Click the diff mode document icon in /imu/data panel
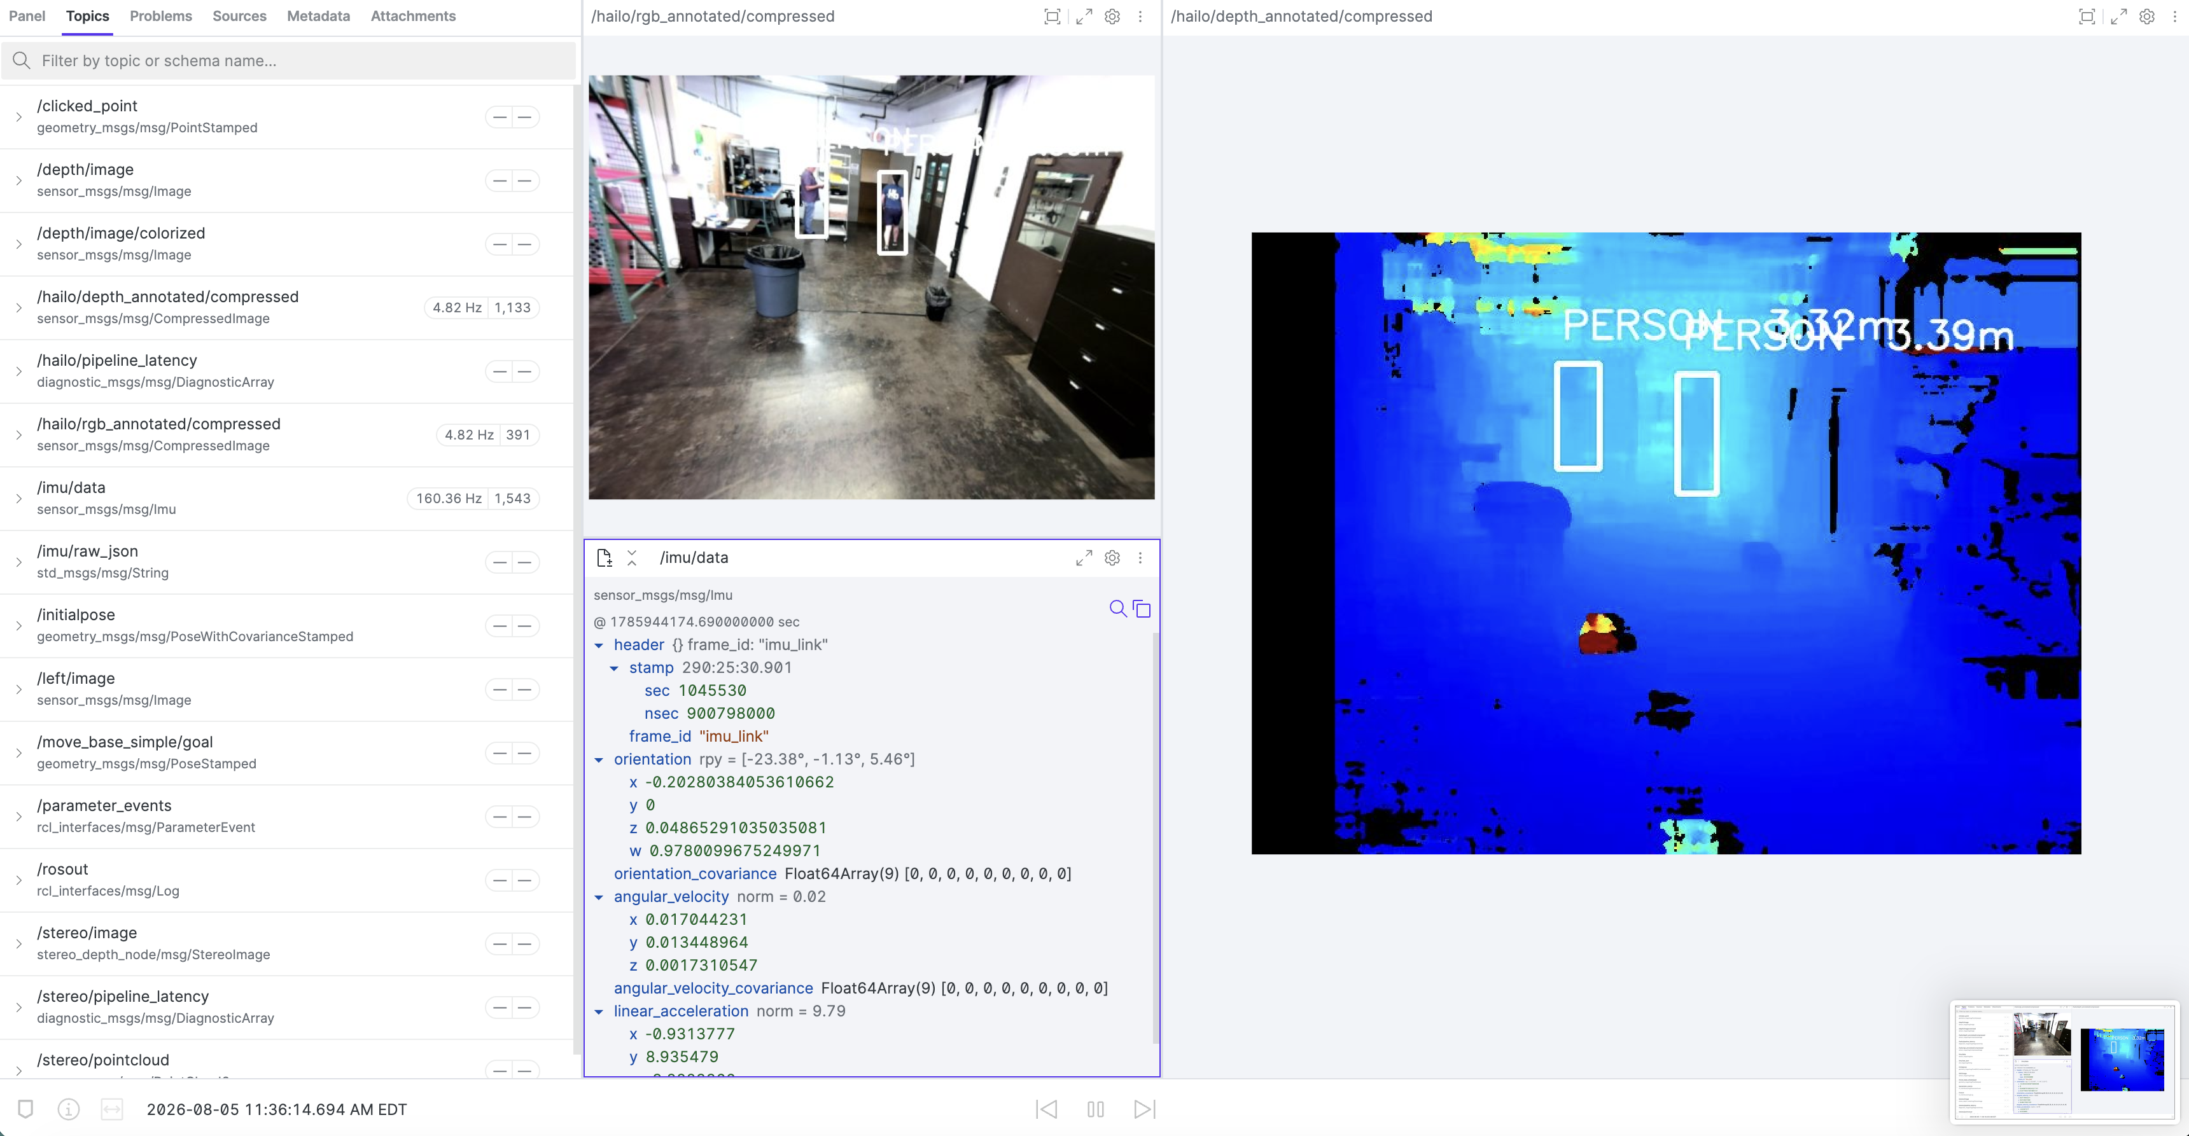Image resolution: width=2189 pixels, height=1136 pixels. point(604,557)
